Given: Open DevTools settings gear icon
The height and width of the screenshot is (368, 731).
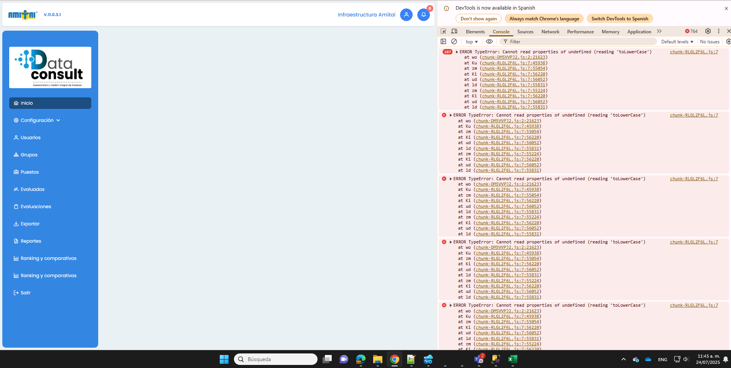Looking at the screenshot, I should point(708,31).
